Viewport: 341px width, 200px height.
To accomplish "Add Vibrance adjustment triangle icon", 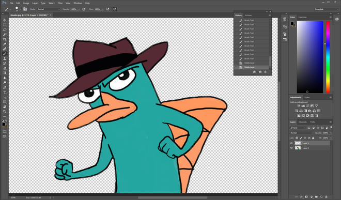I will (317, 106).
